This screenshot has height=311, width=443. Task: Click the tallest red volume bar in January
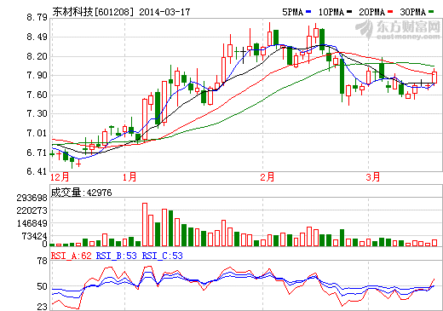coord(145,224)
